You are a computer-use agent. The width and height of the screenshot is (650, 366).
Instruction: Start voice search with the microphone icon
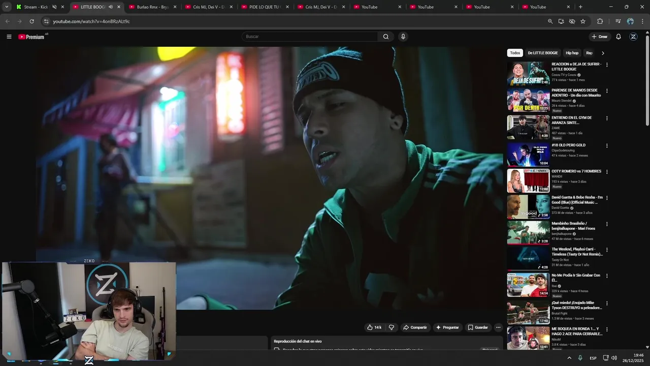(403, 37)
